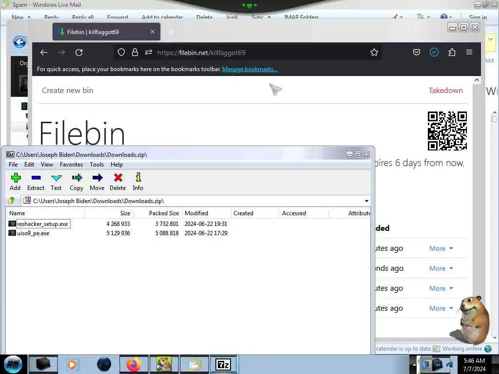Click the Takedown link on Filebin
499x374 pixels.
point(445,90)
